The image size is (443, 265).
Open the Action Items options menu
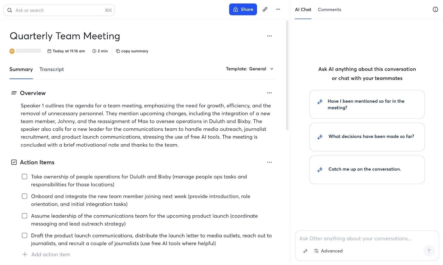[269, 162]
